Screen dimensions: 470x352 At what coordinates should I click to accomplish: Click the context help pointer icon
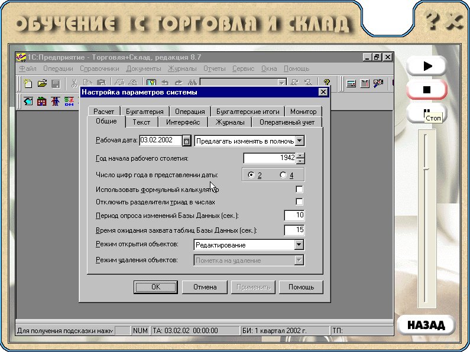151,83
